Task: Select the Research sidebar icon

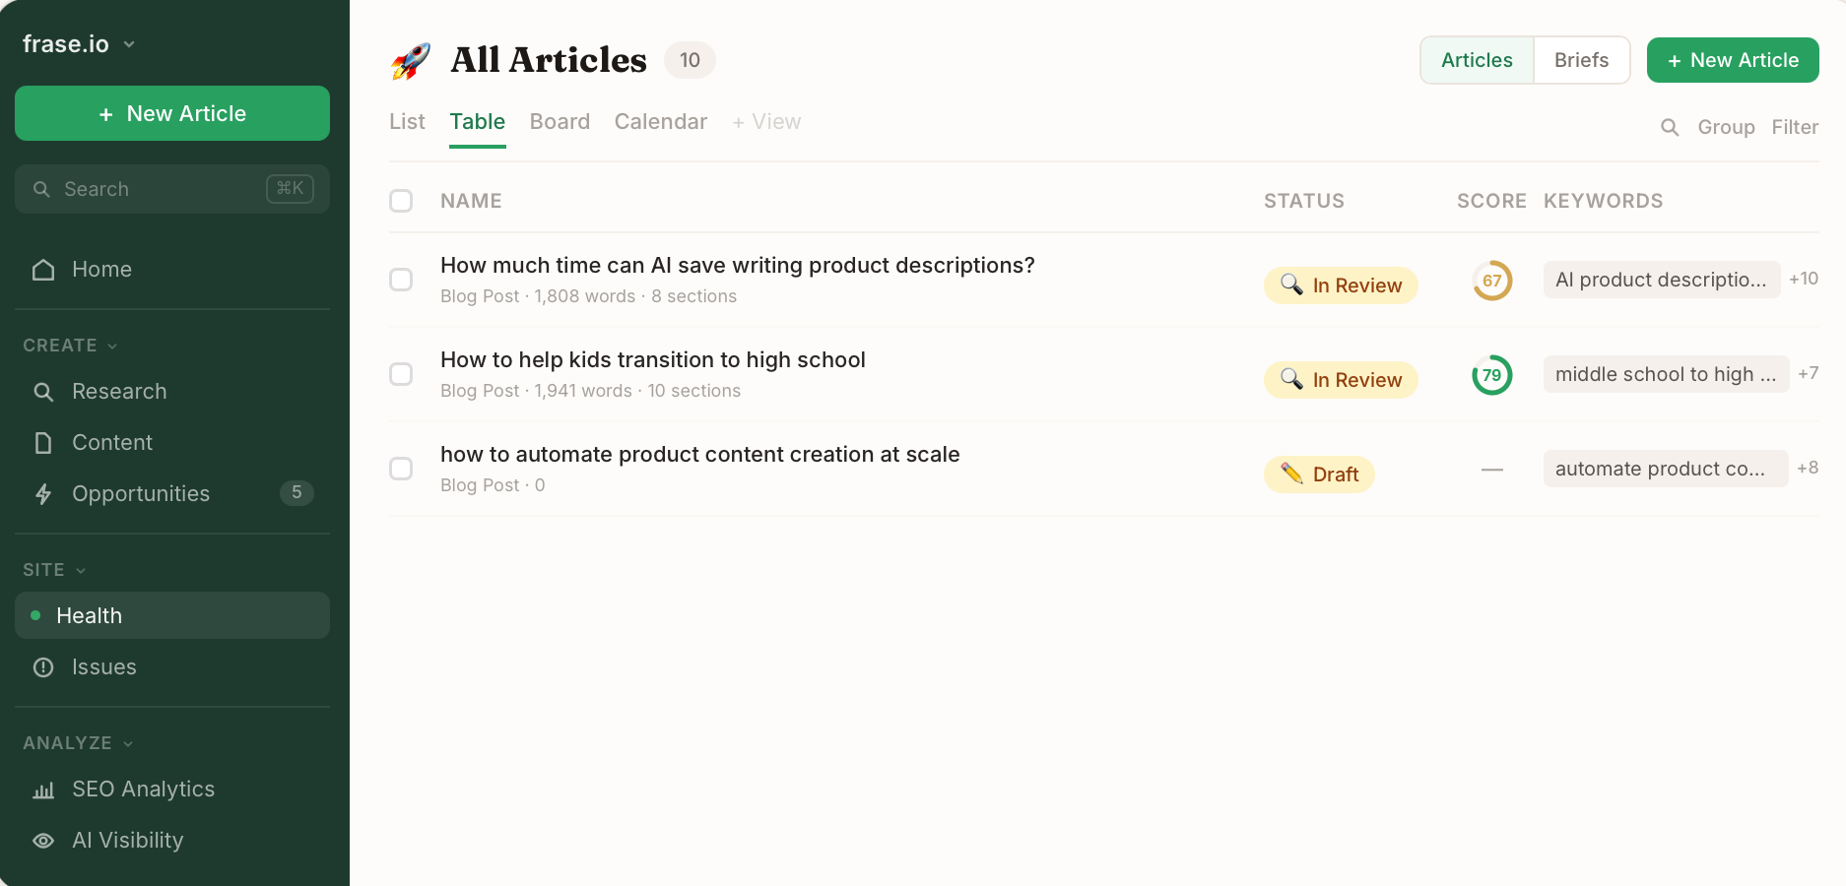Action: coord(43,392)
